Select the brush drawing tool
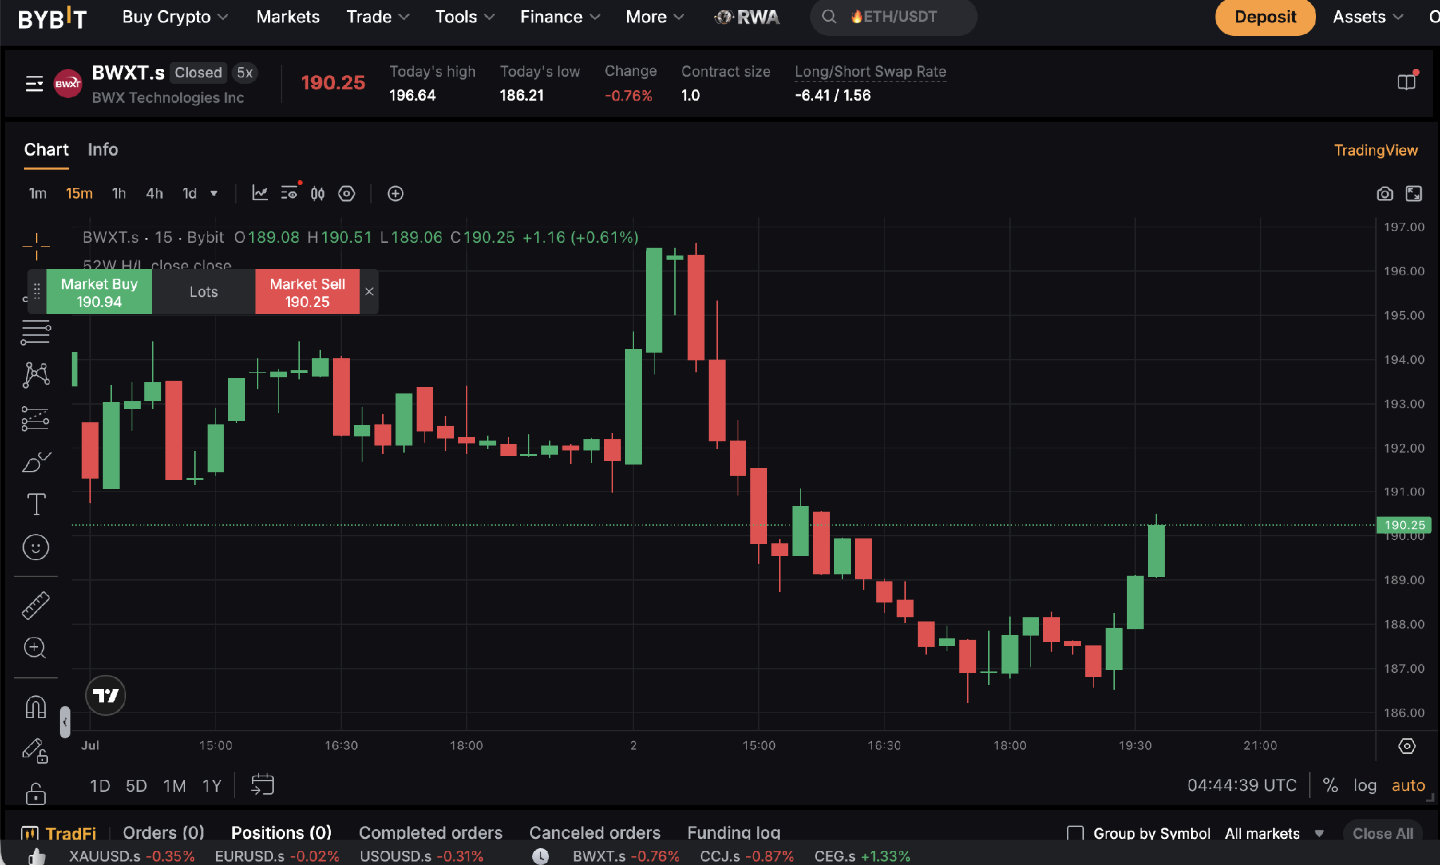 coord(36,462)
